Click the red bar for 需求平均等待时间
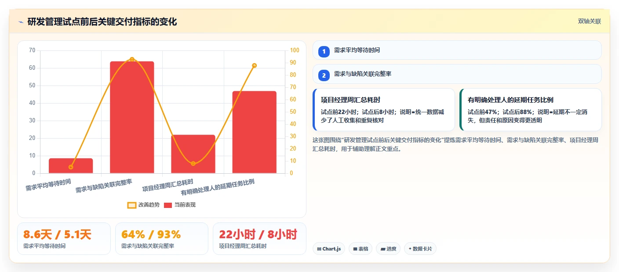This screenshot has width=619, height=272. [71, 166]
